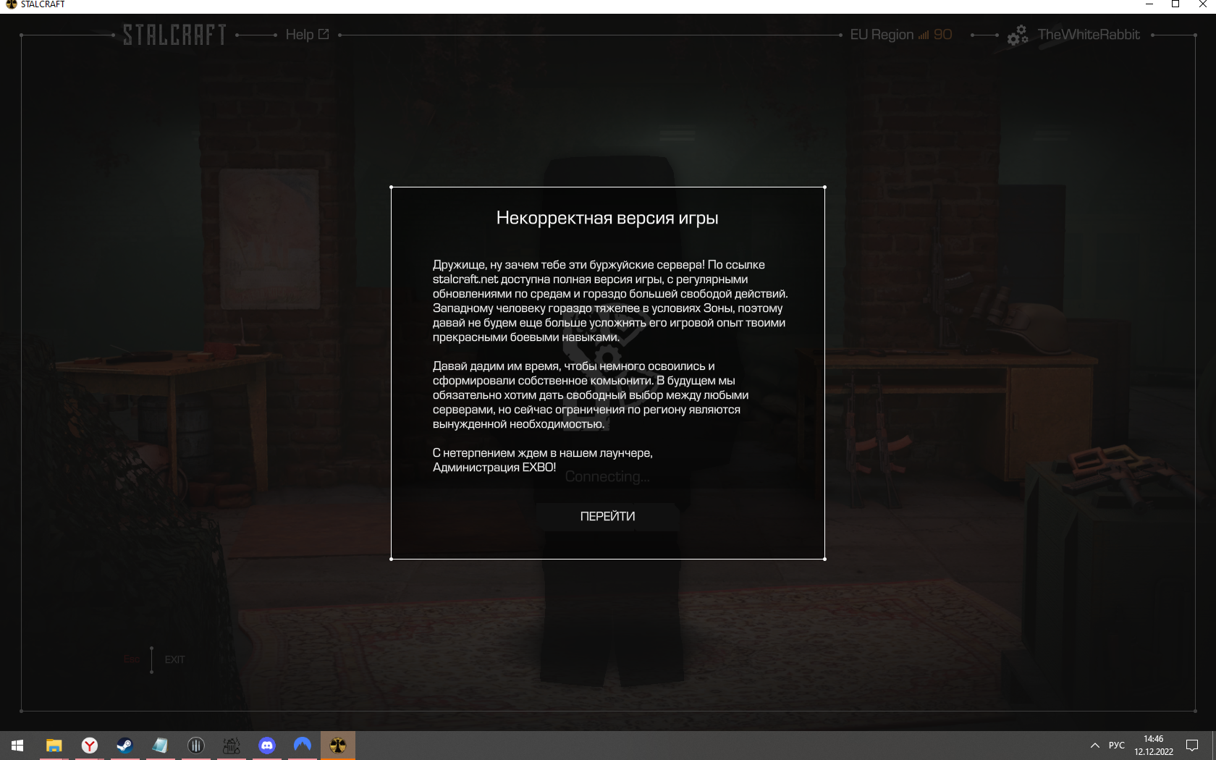Open the clock showing 14:46
Image resolution: width=1216 pixels, height=760 pixels.
pos(1153,745)
